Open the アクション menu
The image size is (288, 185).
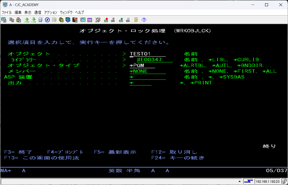click(50, 13)
